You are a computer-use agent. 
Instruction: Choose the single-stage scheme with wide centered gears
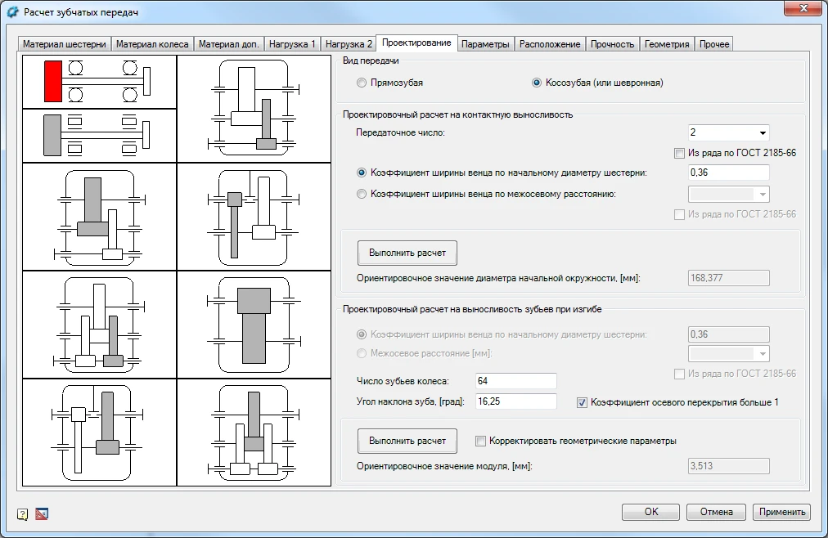point(254,323)
